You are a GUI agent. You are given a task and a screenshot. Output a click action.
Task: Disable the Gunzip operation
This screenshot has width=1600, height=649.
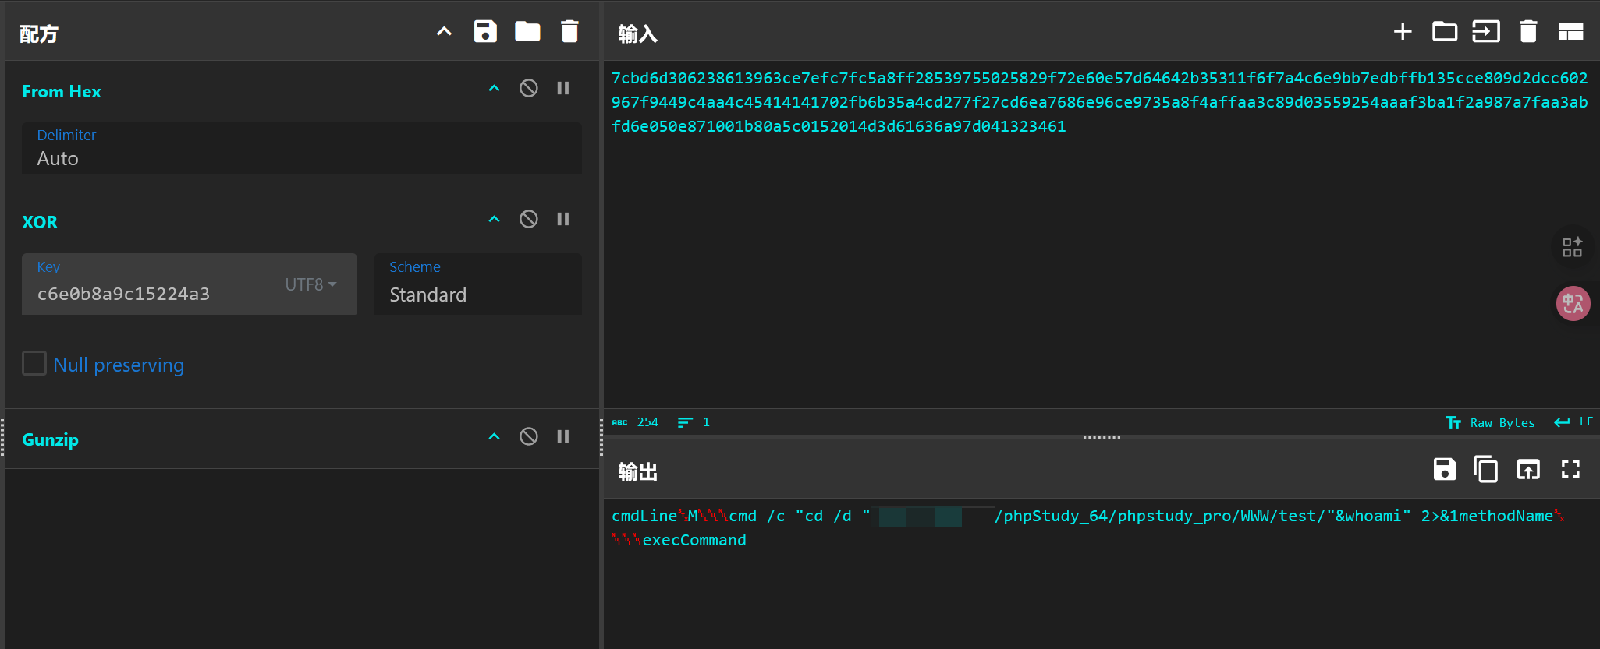528,436
